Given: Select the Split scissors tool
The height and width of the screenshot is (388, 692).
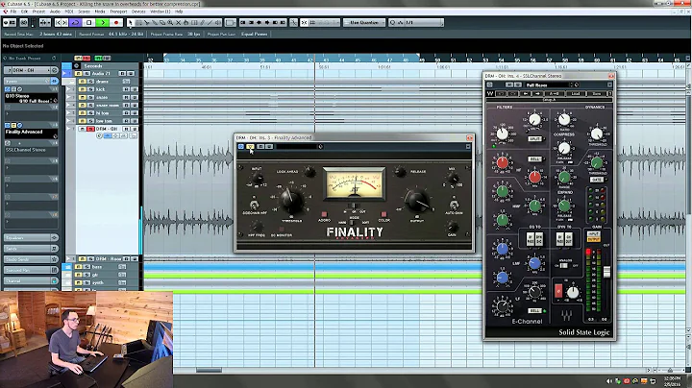Looking at the screenshot, I should 146,22.
